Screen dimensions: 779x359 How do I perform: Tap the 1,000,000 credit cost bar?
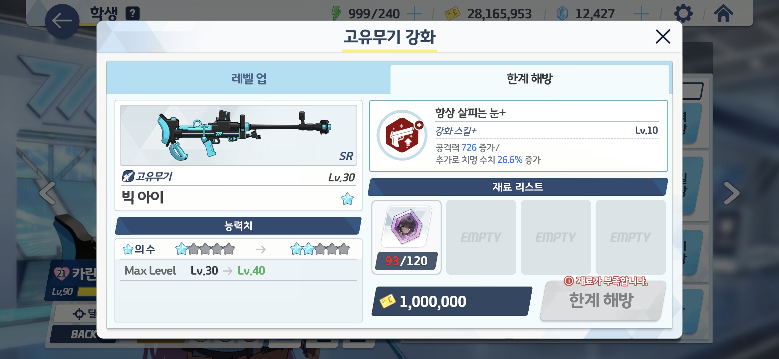tap(451, 301)
